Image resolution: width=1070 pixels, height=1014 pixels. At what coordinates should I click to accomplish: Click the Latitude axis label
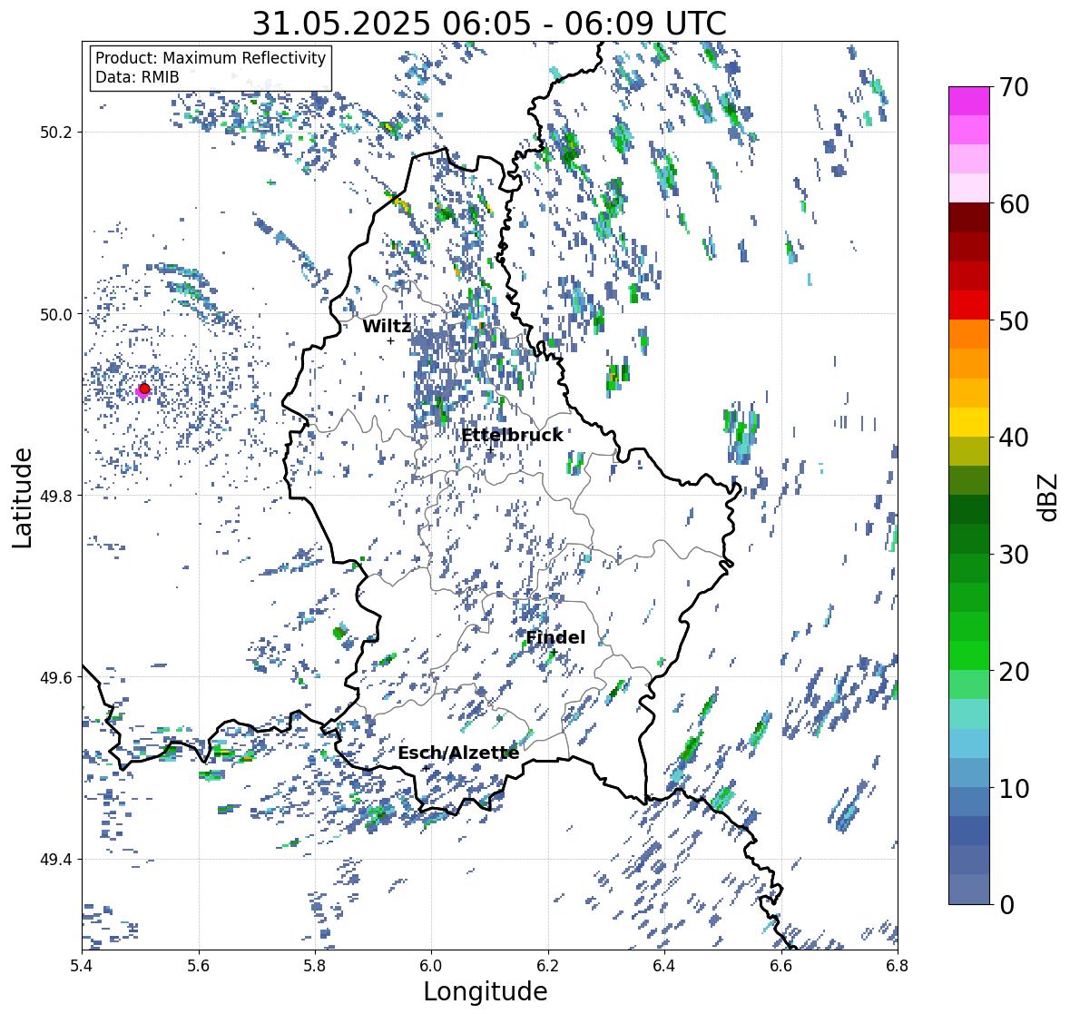click(x=22, y=497)
